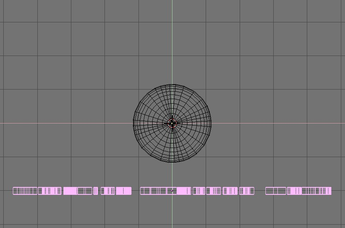Click the right outer edge of the wireframe sphere
The image size is (345, 228).
[211, 123]
